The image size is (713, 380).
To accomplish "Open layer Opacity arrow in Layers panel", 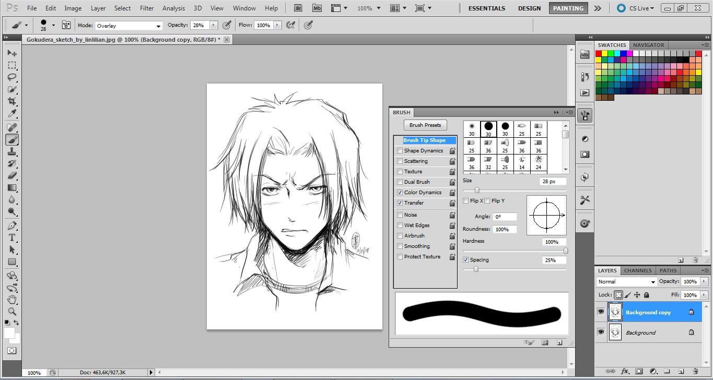I will pos(704,281).
